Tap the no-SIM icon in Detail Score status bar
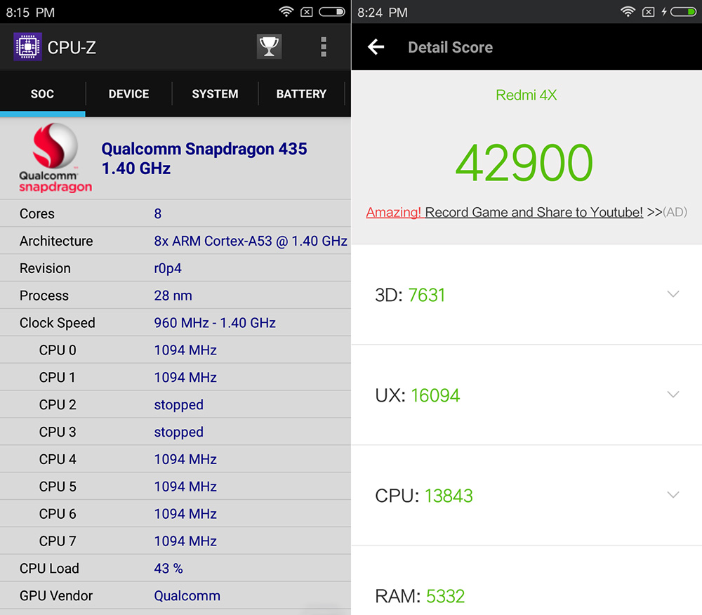Image resolution: width=702 pixels, height=615 pixels. click(x=648, y=12)
